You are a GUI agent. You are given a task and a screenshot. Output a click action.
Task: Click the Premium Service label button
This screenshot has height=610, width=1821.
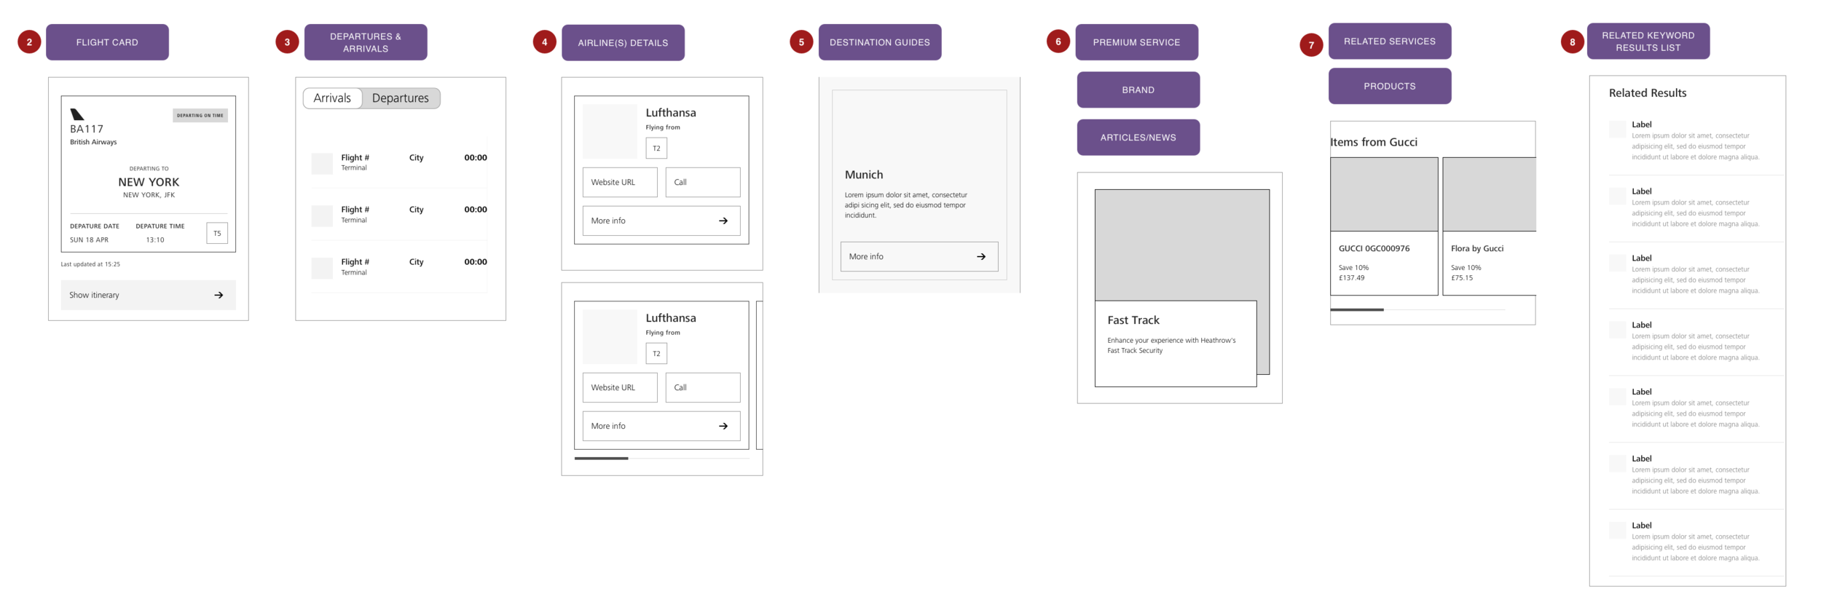click(x=1136, y=42)
